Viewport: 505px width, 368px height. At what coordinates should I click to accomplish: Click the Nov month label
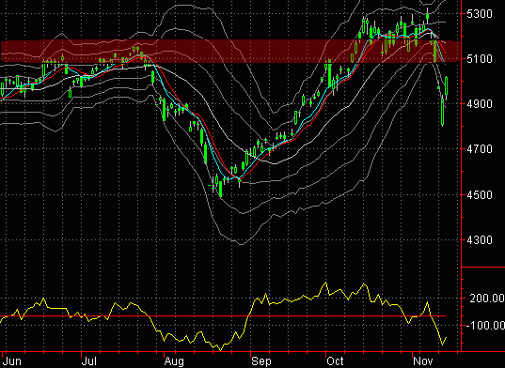click(422, 360)
